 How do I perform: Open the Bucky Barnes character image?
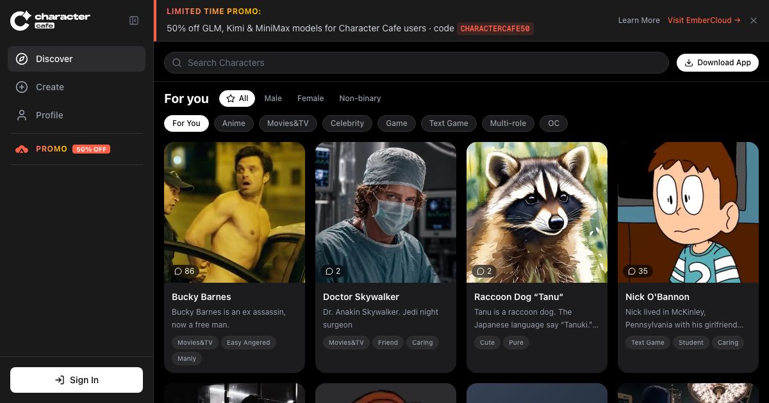[235, 212]
